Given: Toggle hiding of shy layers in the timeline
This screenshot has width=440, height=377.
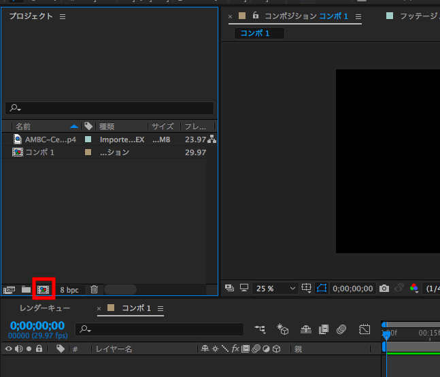Looking at the screenshot, I should click(305, 329).
